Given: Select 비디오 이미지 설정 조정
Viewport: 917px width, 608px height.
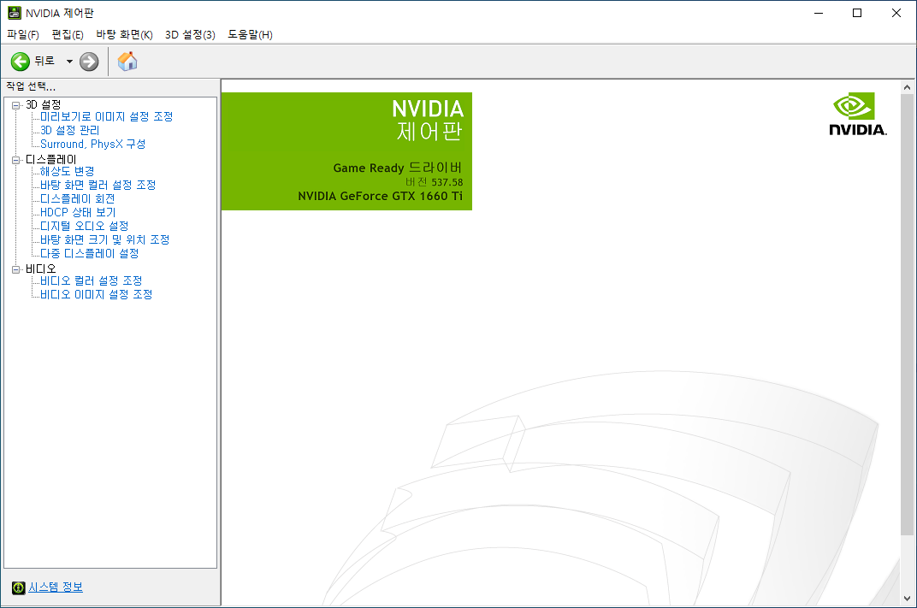Looking at the screenshot, I should click(x=96, y=295).
